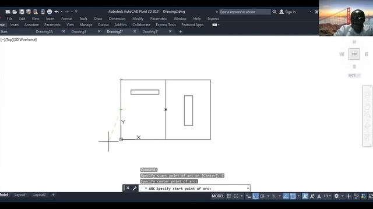
Task: Click the Open from Web & Mobile icon
Action: pos(36,12)
